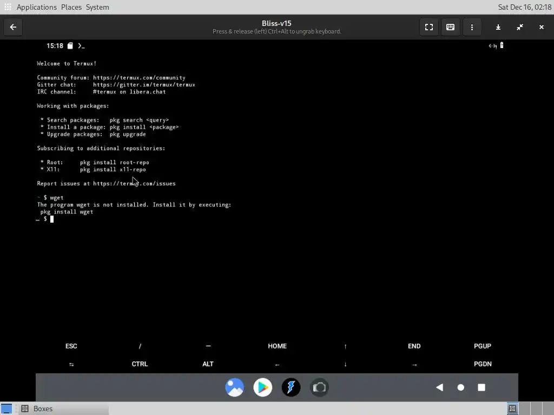Screen dimensions: 554x415
Task: Click the bottom-right Boxes tray icon
Action: [x=512, y=409]
